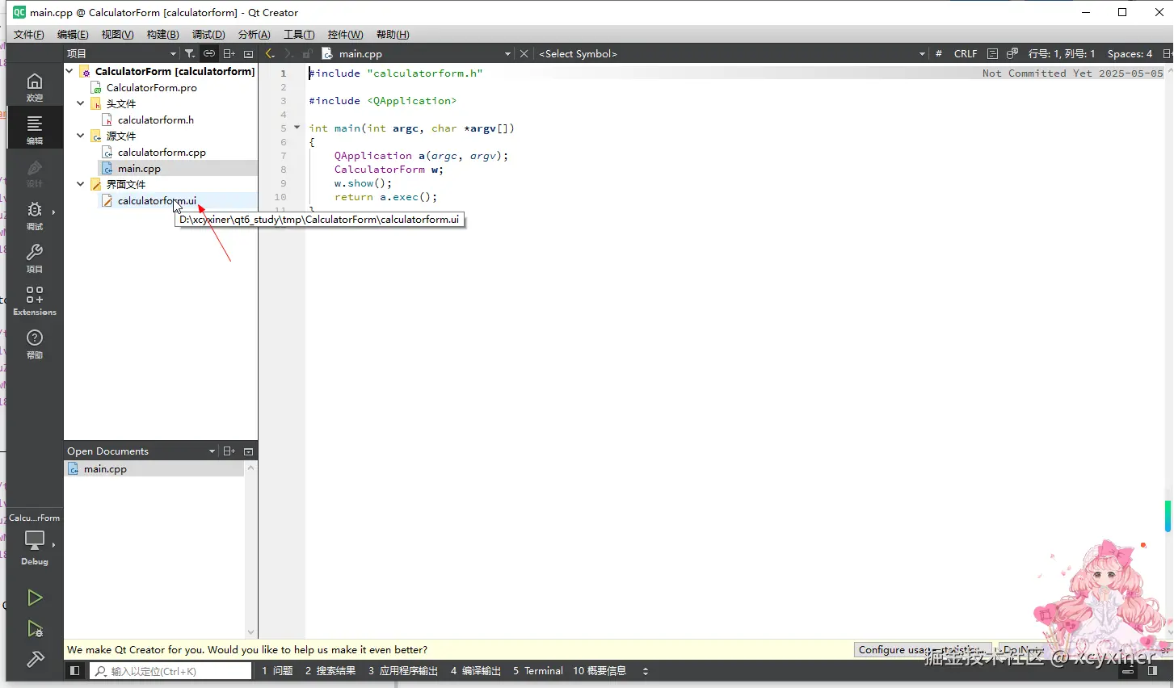Fold the main function at line 5
Screen dimensions: 1174x688
tap(297, 128)
